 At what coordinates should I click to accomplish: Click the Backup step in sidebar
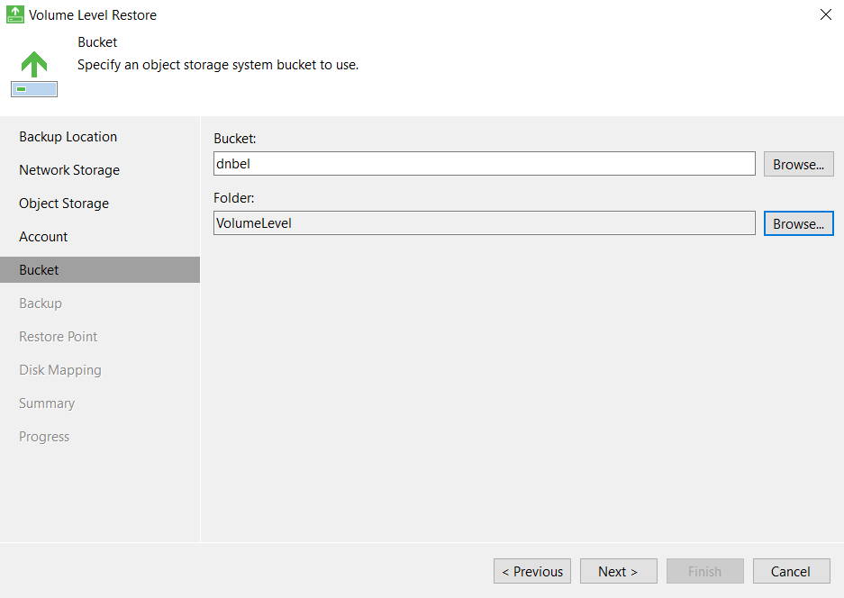[41, 304]
